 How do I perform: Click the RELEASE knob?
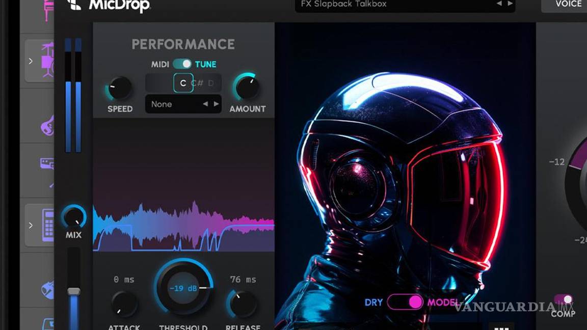(243, 304)
